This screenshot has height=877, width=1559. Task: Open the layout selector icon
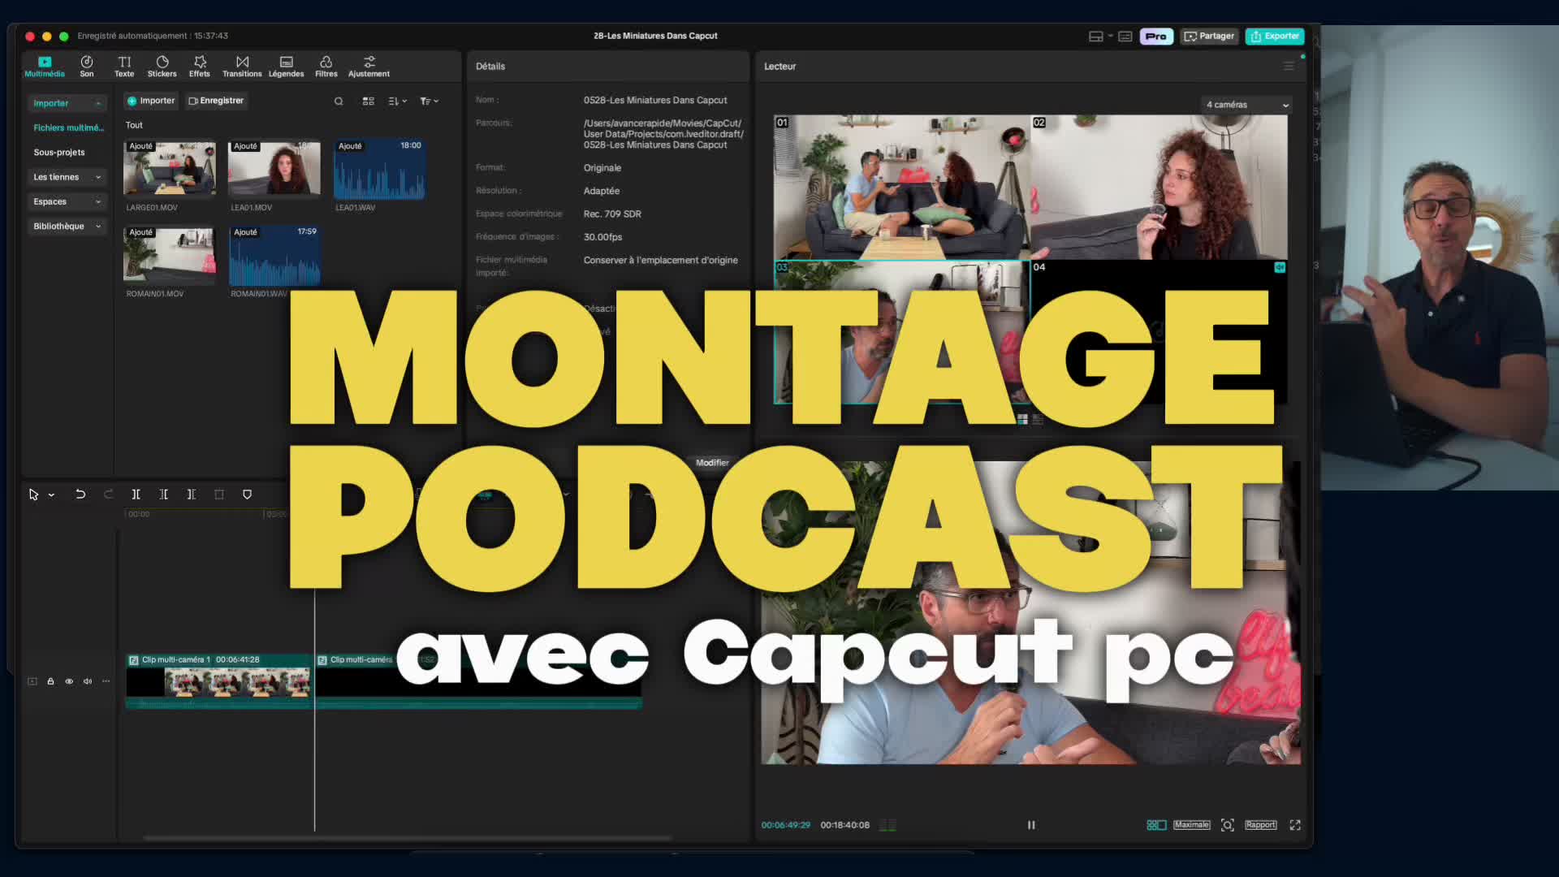click(1095, 37)
